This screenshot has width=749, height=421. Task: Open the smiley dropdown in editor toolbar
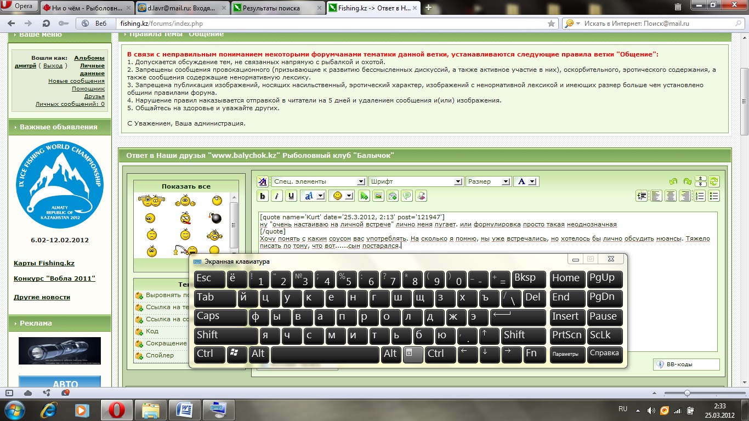click(342, 196)
